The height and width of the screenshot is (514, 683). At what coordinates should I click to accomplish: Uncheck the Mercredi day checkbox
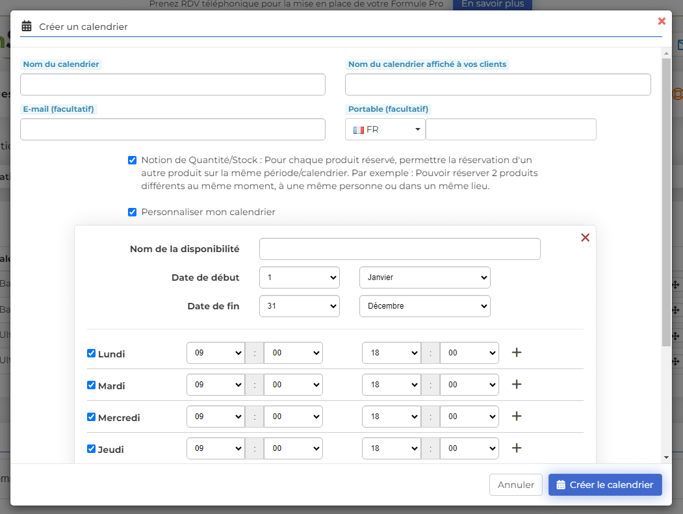[x=91, y=417]
